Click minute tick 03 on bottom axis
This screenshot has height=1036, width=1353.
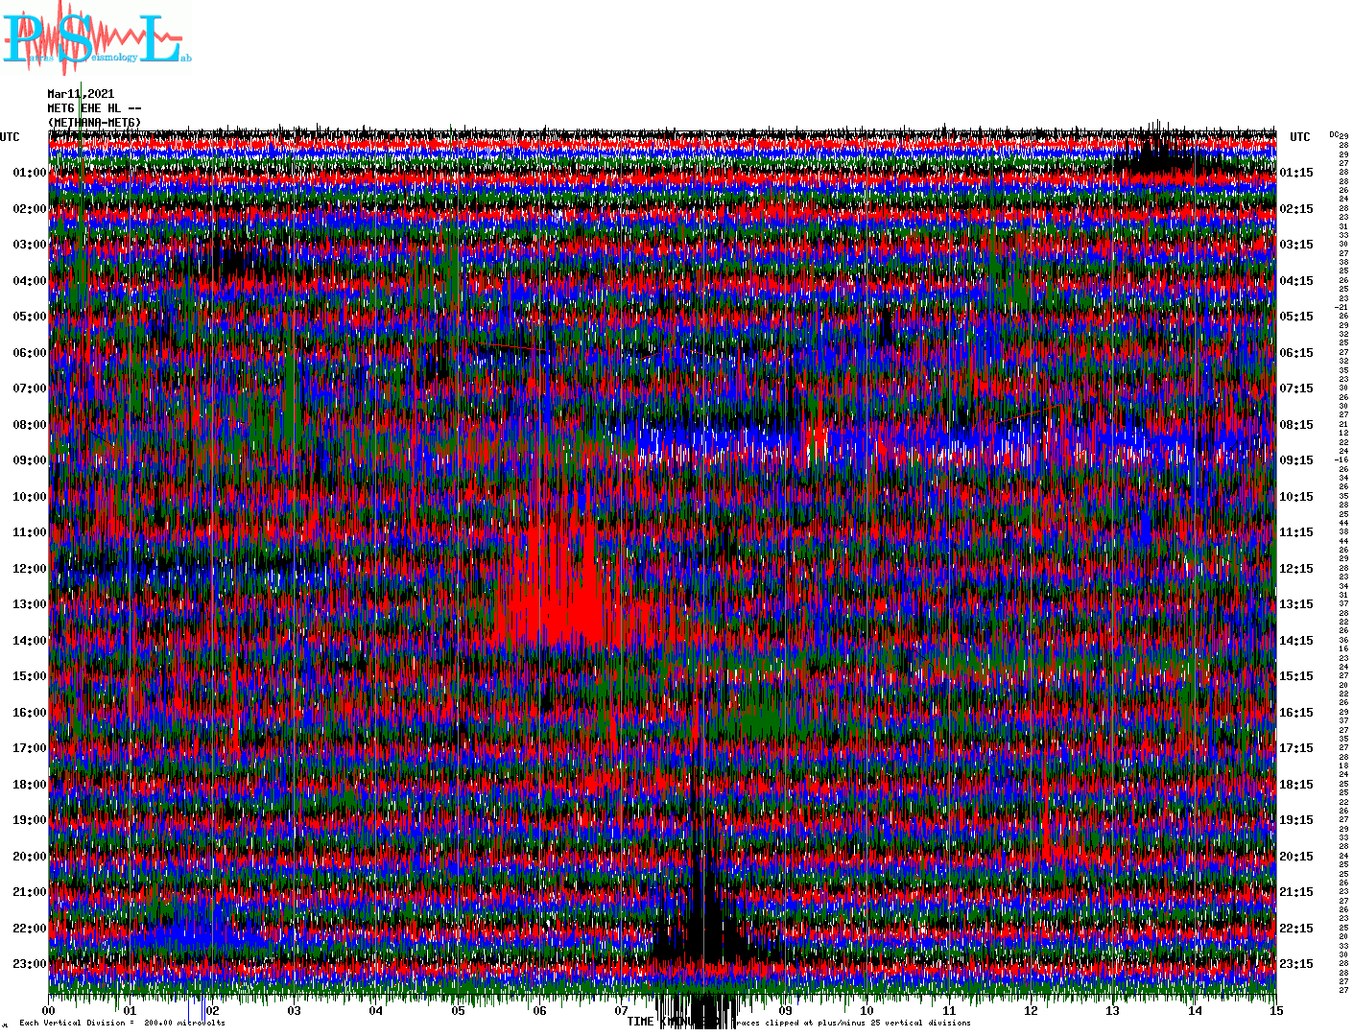295,1011
